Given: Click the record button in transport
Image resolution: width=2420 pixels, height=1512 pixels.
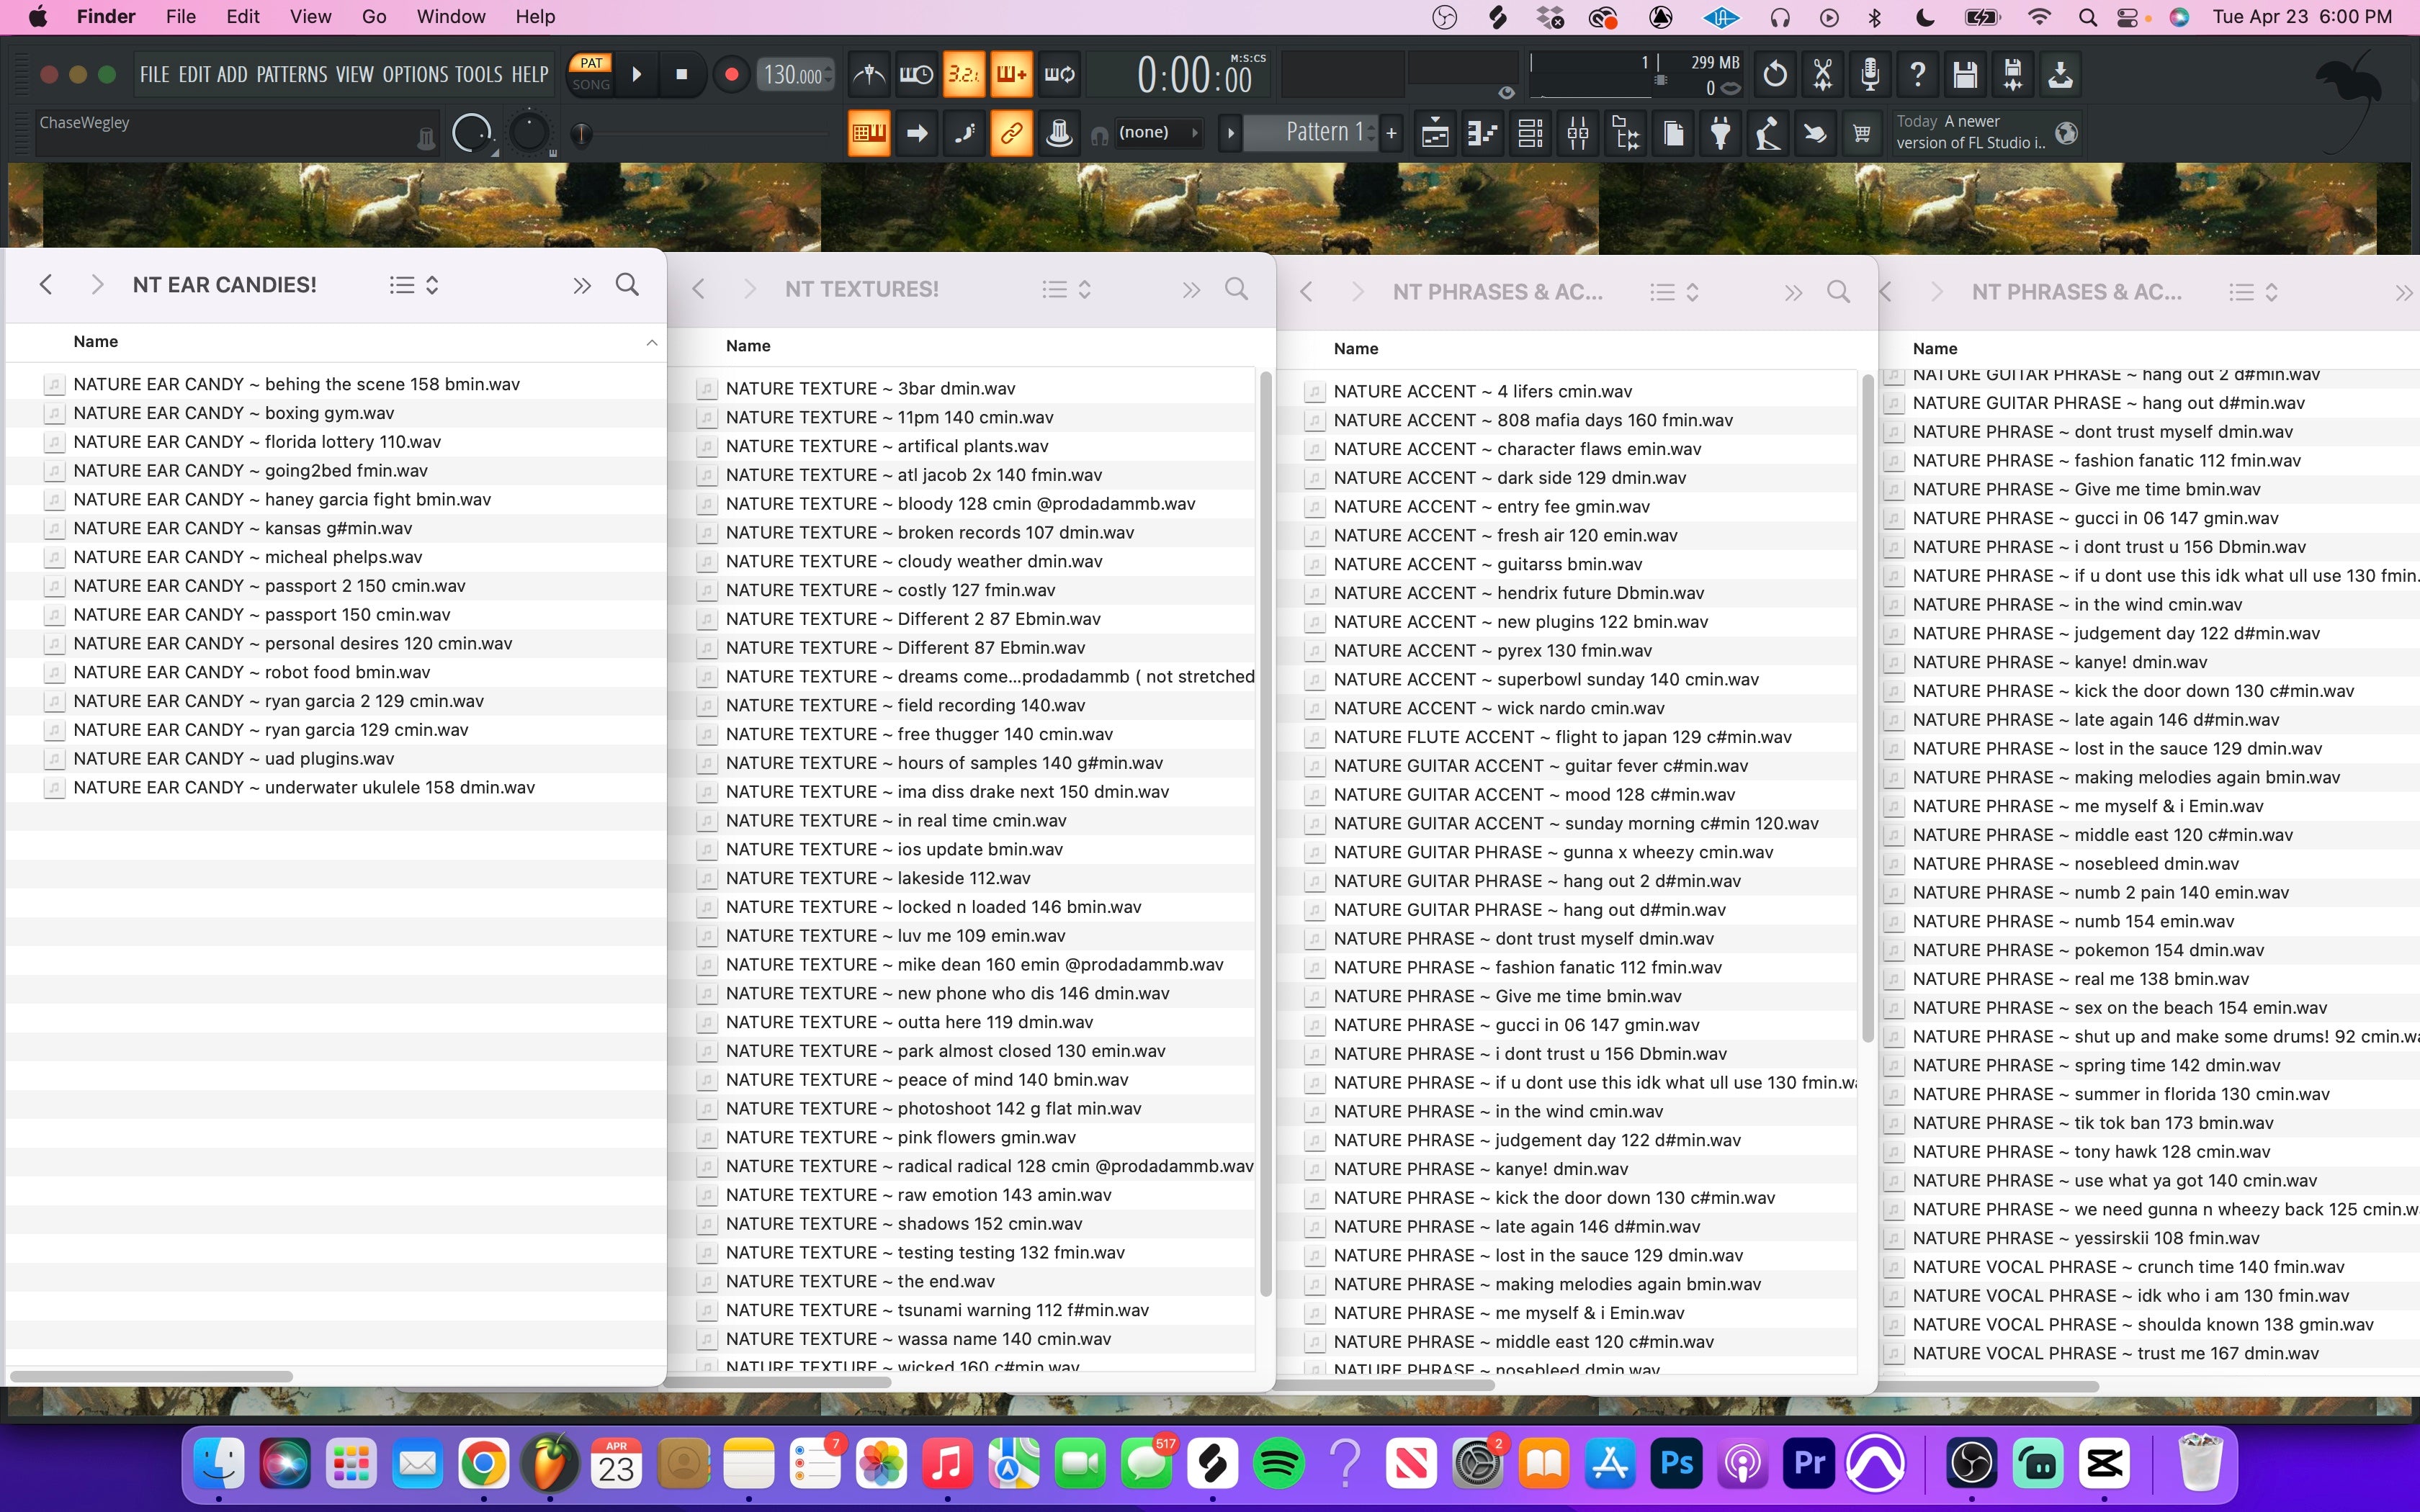Looking at the screenshot, I should coord(731,74).
